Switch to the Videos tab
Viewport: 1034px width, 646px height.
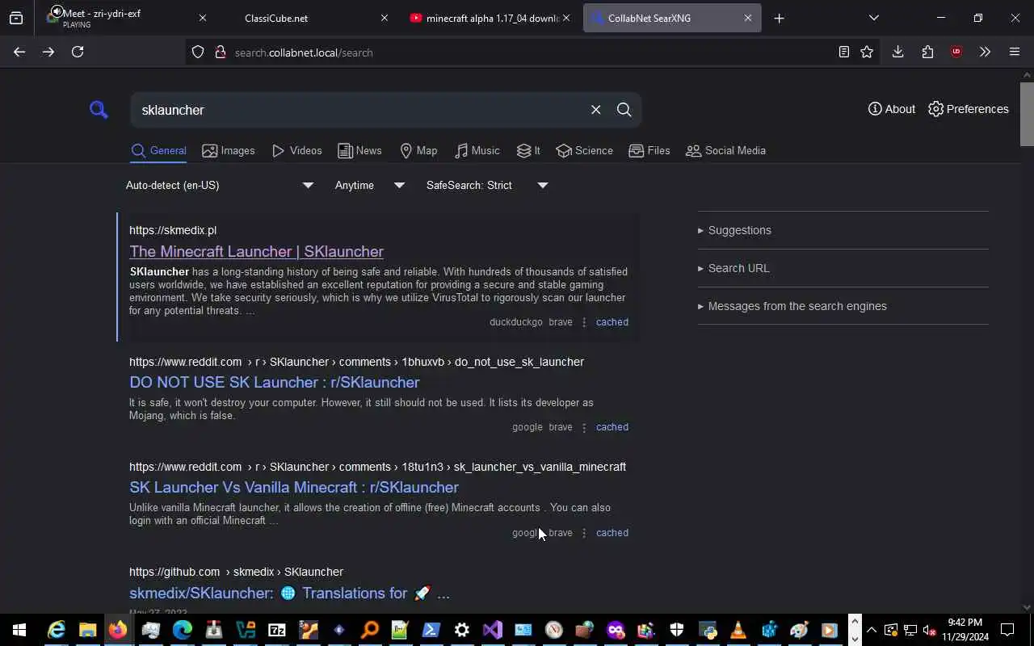296,151
